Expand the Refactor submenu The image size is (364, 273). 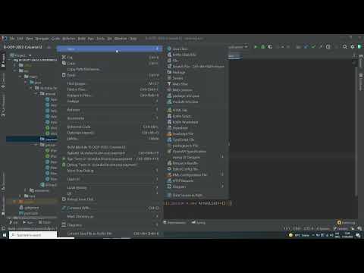110,110
